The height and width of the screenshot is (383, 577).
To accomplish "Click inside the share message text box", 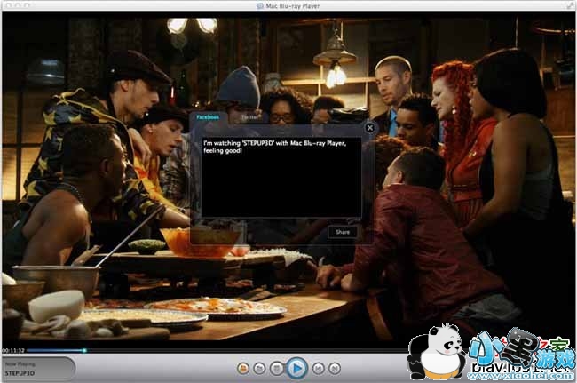I will coord(281,177).
